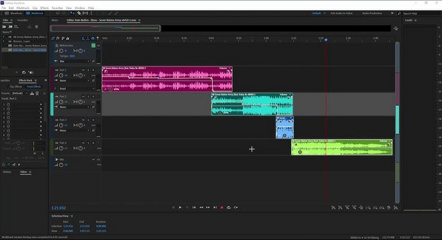442x240 pixels.
Task: Switch to the Mixer tab
Action: tap(55, 20)
